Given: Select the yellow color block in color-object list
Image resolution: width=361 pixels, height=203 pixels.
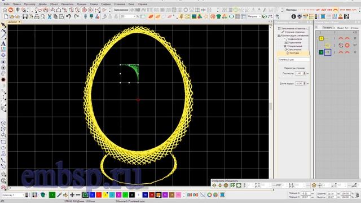Looking at the screenshot, I should coord(321,38).
